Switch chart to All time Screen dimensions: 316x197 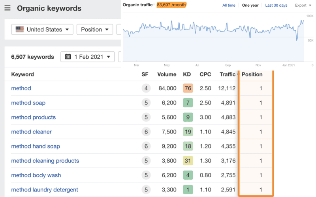pos(229,5)
